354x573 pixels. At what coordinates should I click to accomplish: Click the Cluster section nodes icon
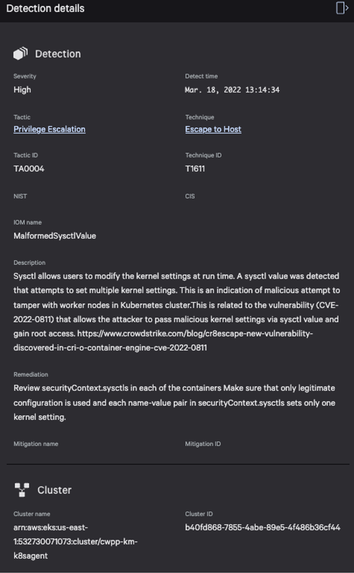[22, 490]
